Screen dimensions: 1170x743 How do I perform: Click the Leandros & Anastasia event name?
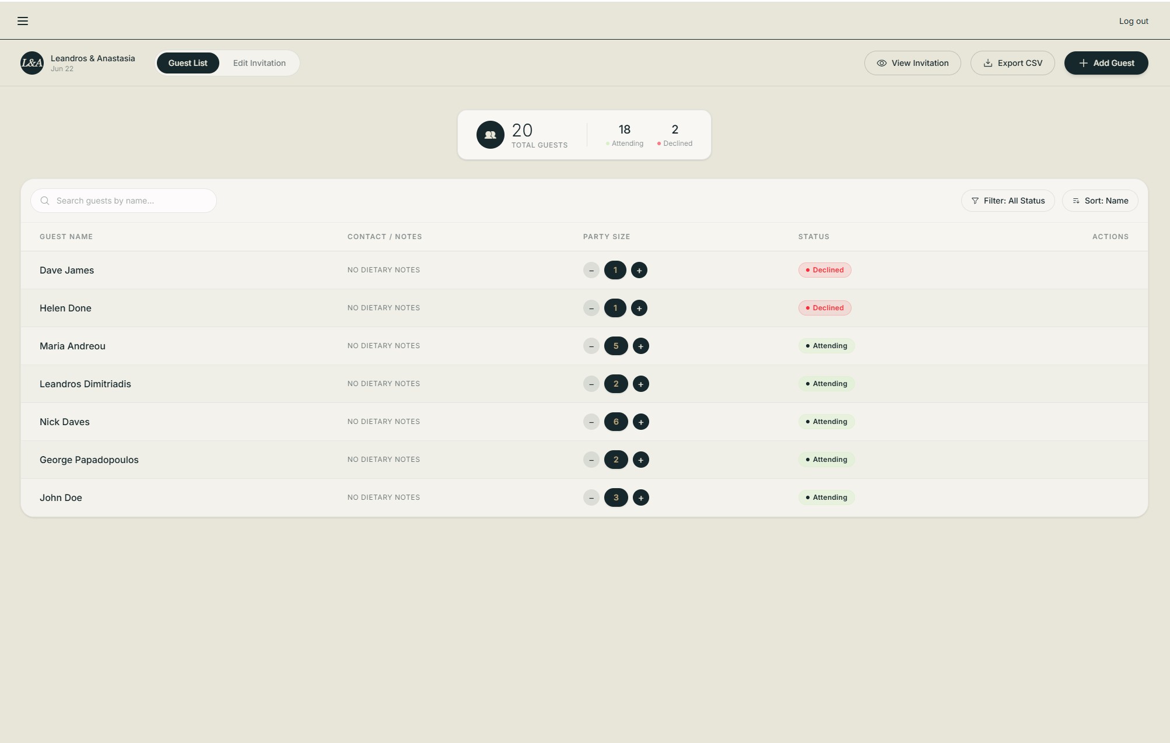93,58
